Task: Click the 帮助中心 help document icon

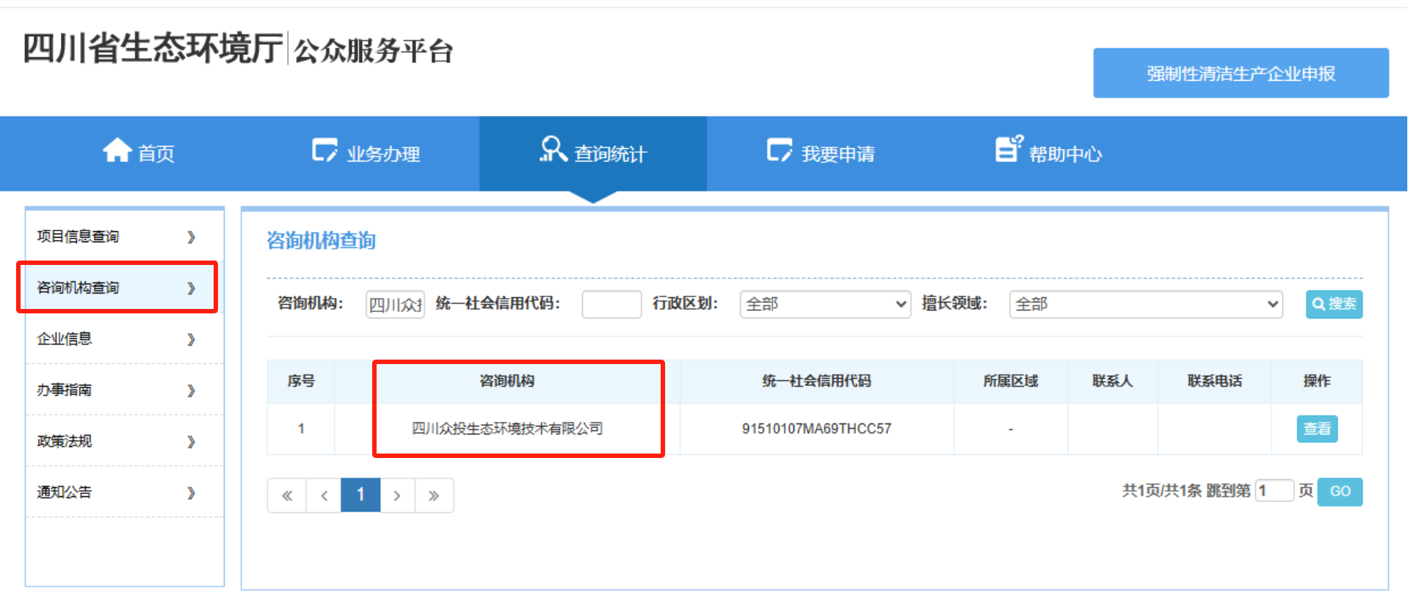Action: (x=1008, y=149)
